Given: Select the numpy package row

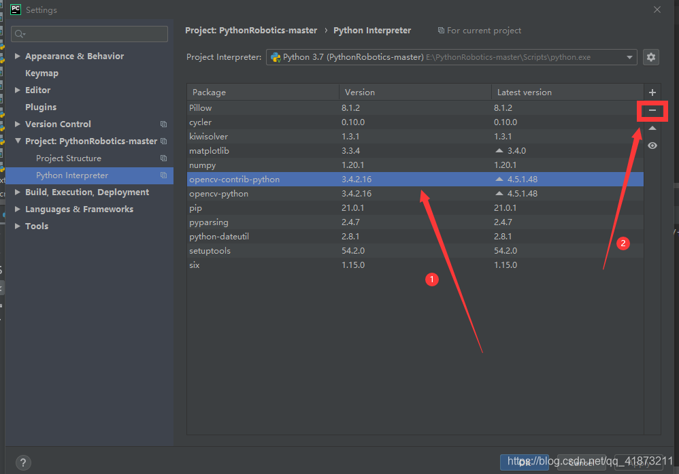Looking at the screenshot, I should pyautogui.click(x=415, y=165).
